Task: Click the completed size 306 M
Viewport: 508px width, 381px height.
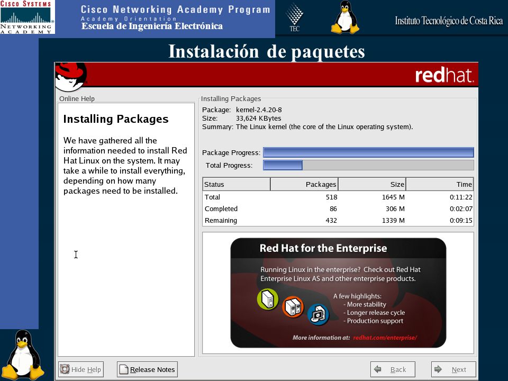Action: [x=395, y=208]
